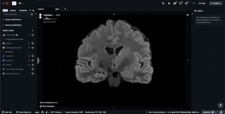View metadata link in viewport

tap(47, 106)
